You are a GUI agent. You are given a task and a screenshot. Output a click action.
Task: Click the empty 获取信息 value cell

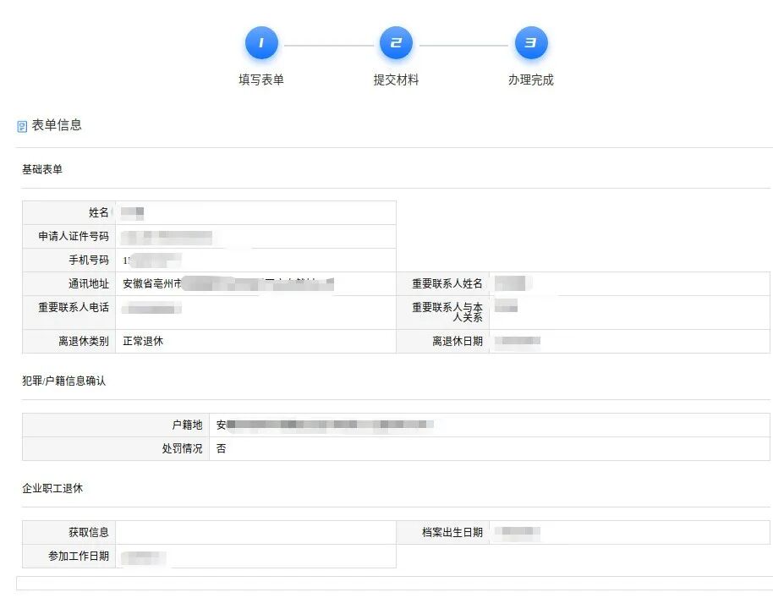click(x=255, y=532)
